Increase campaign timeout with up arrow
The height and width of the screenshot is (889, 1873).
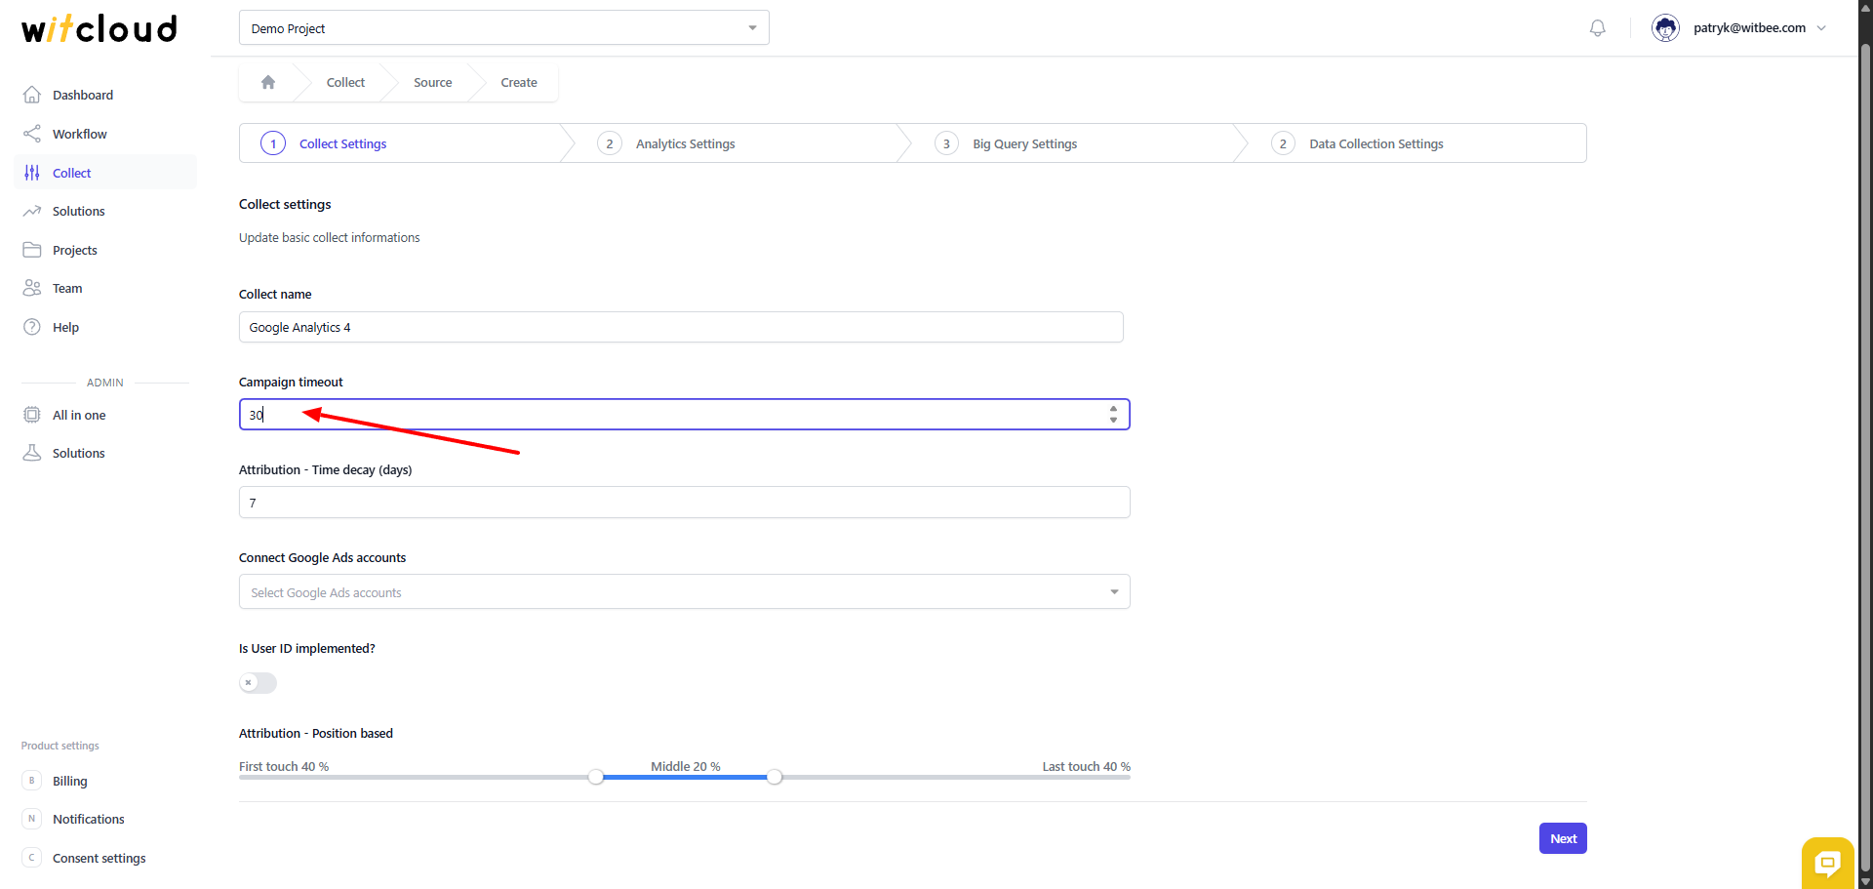point(1113,409)
